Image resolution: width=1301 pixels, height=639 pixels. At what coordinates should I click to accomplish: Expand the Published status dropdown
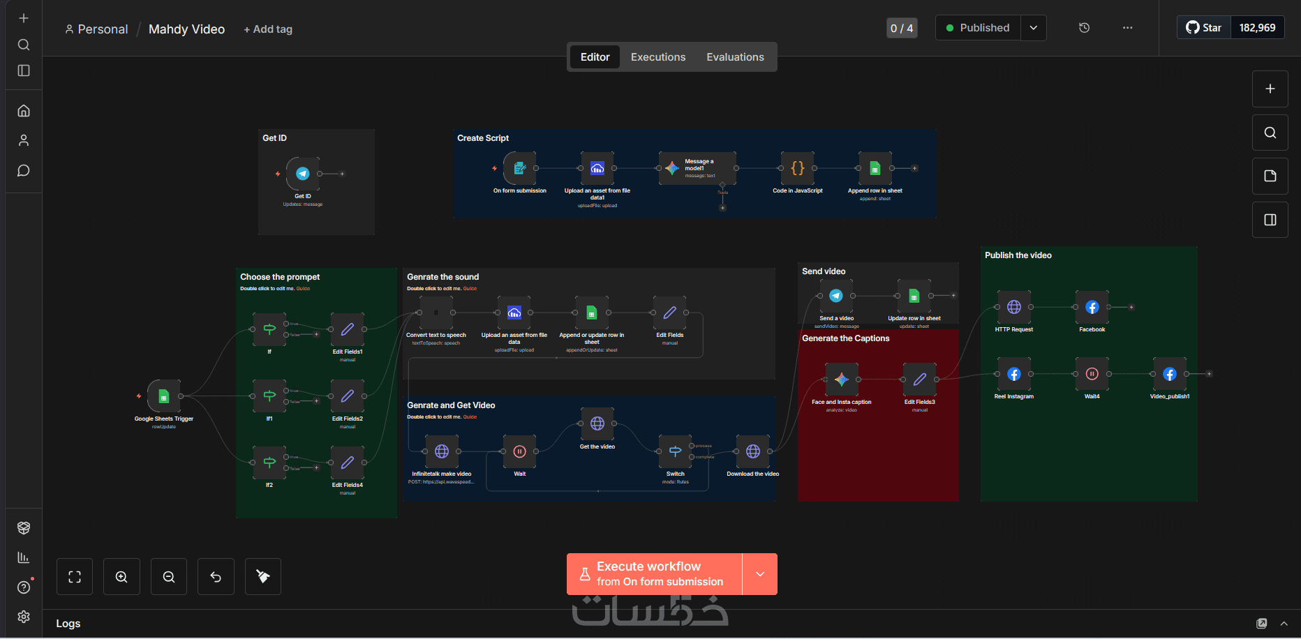1033,28
